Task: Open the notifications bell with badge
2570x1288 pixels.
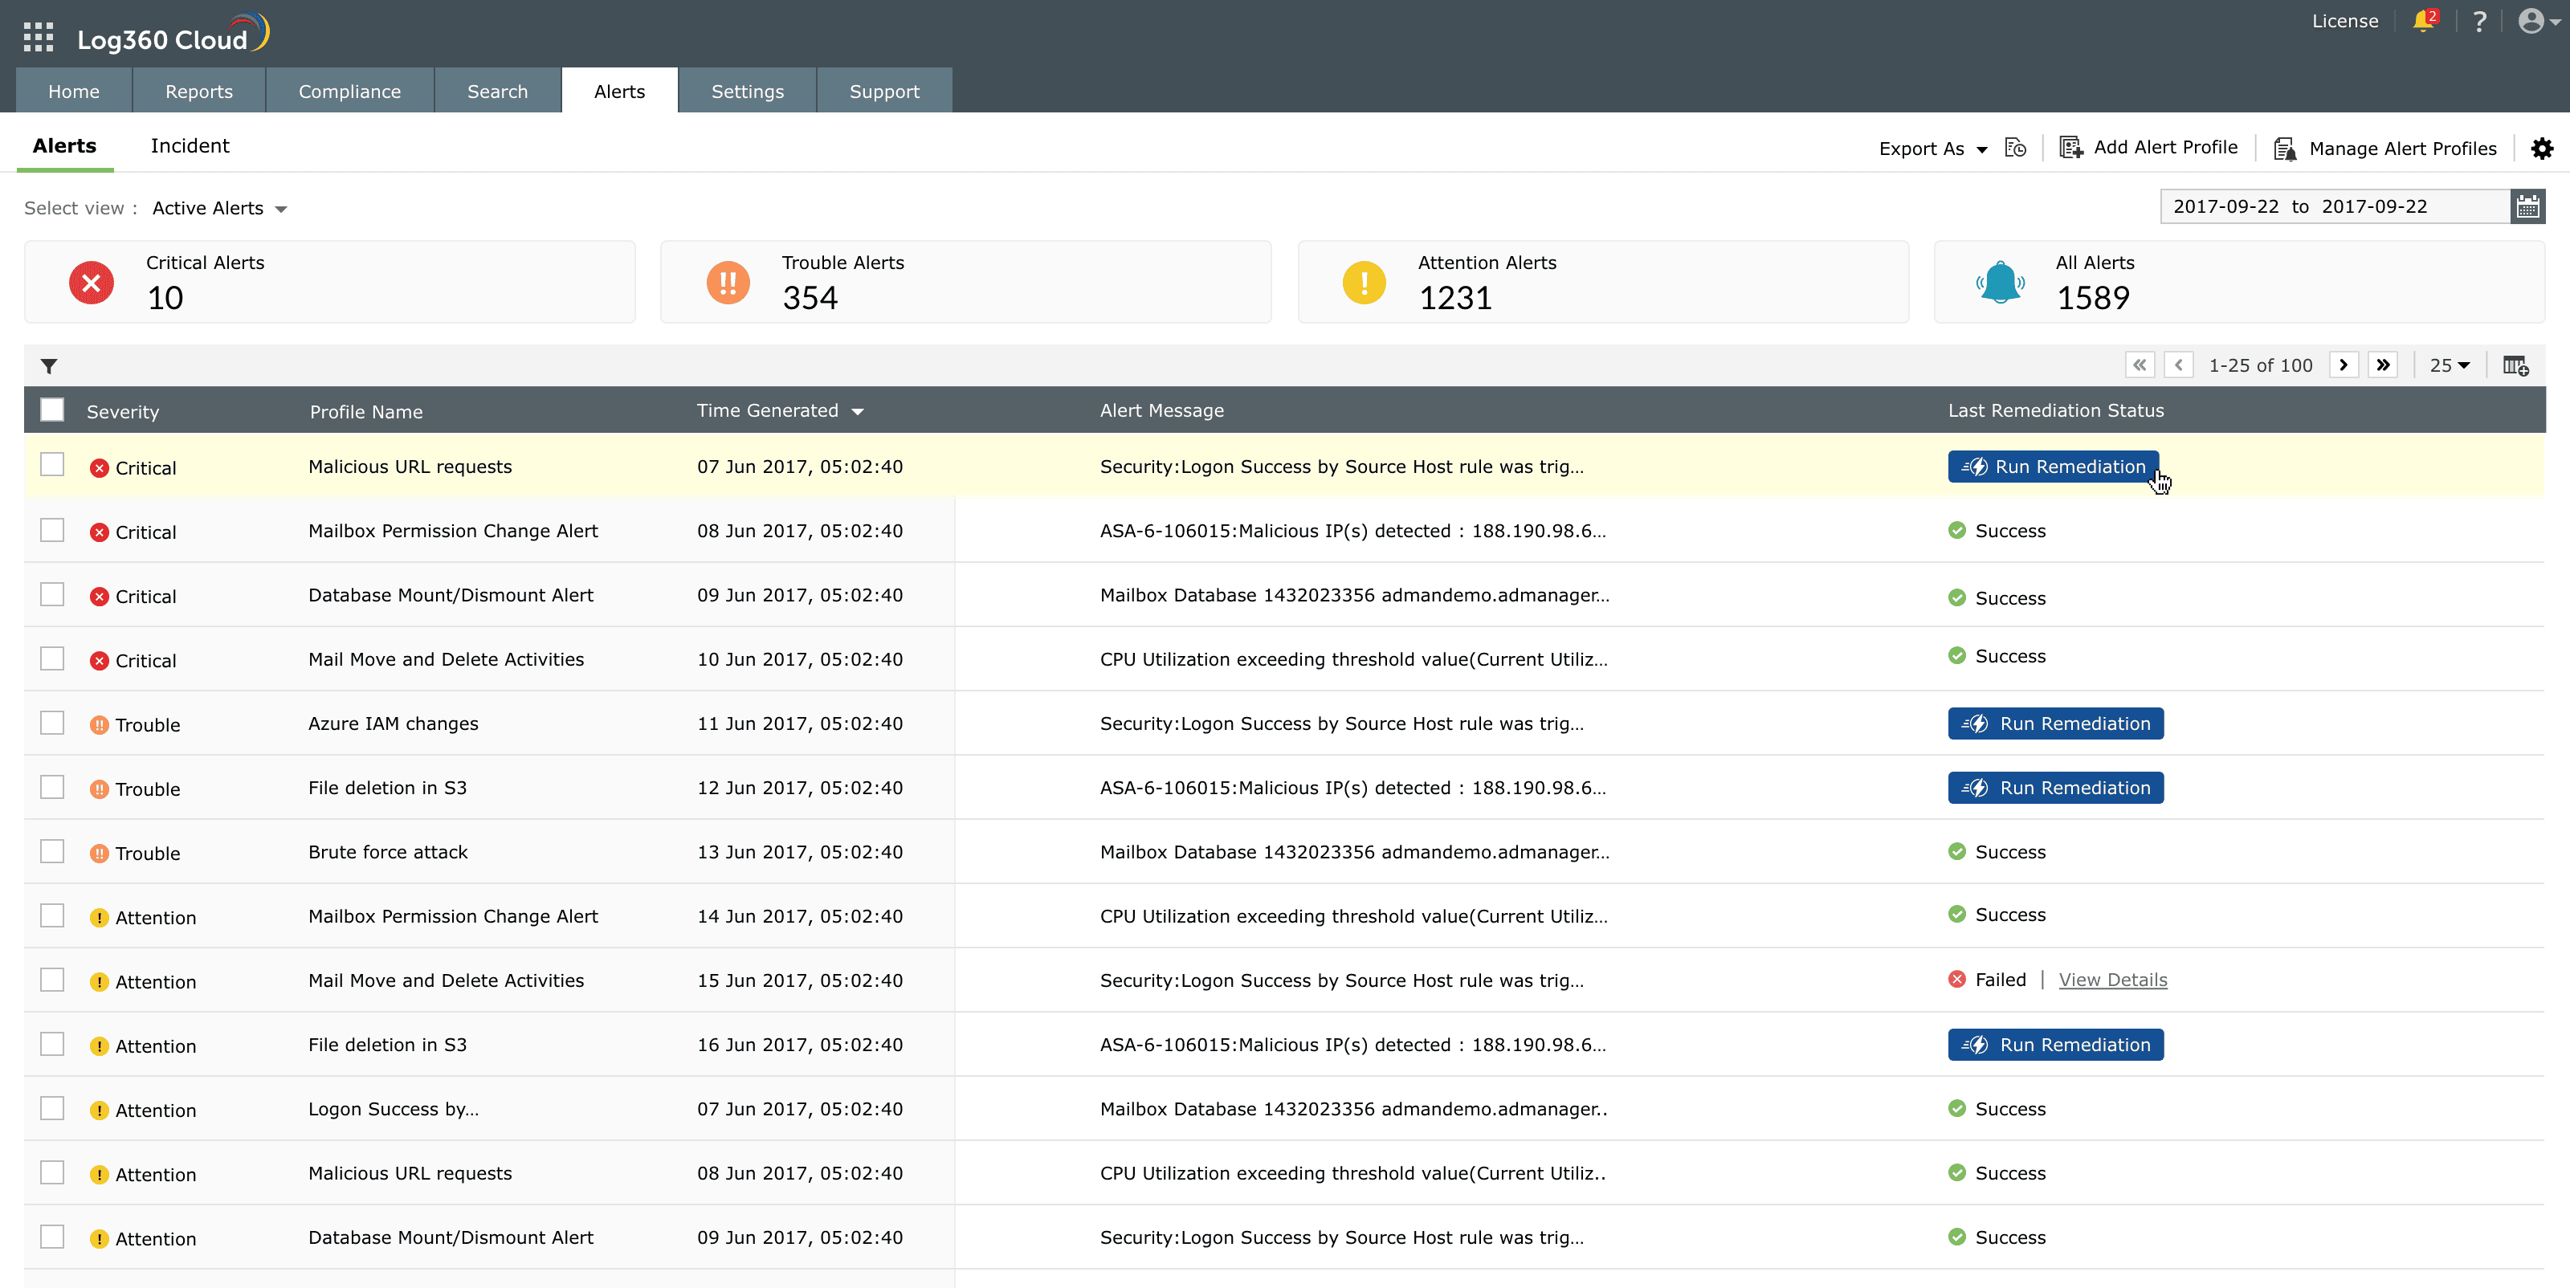Action: point(2425,20)
